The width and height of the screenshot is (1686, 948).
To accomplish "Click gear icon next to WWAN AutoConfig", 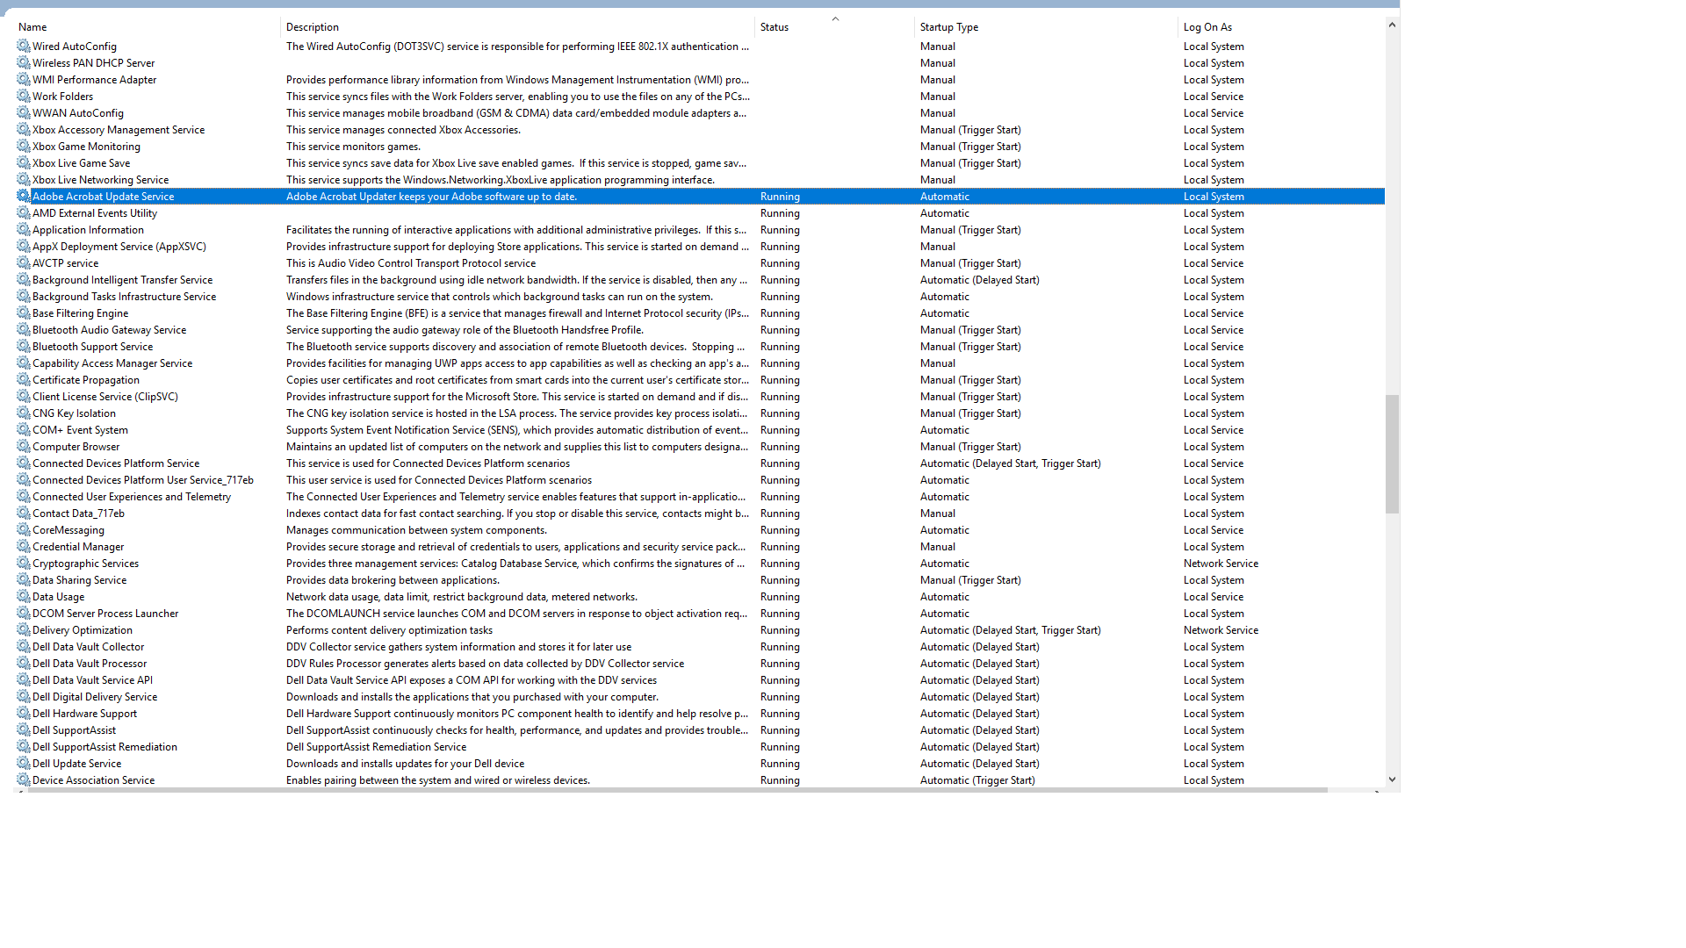I will pos(23,113).
